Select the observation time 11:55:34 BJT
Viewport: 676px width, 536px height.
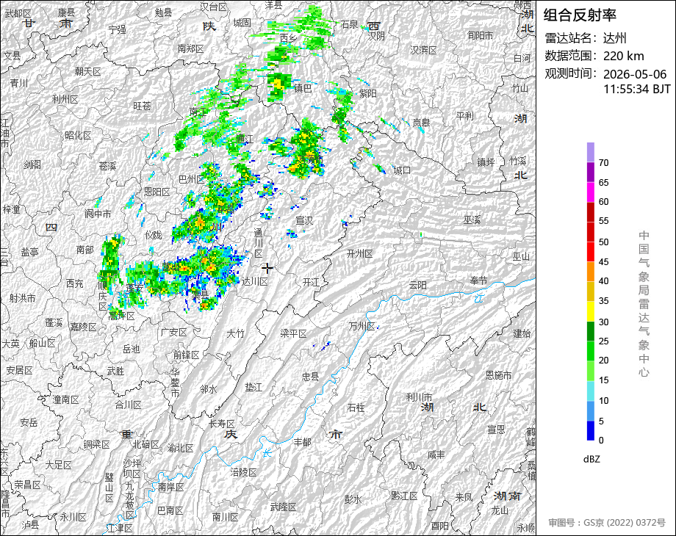point(637,89)
